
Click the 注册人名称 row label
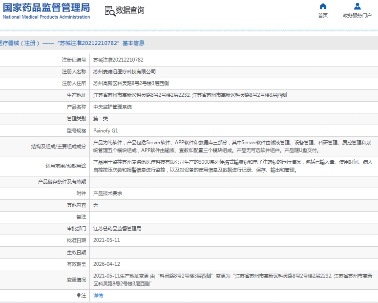pos(74,72)
